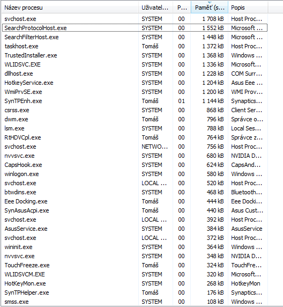
Task: Click the 1 228 kB memory cell
Action: point(213,74)
